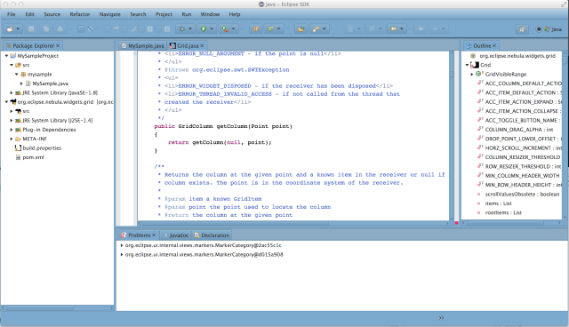The width and height of the screenshot is (569, 327).
Task: Click the Open Perspective icon
Action: [x=522, y=29]
